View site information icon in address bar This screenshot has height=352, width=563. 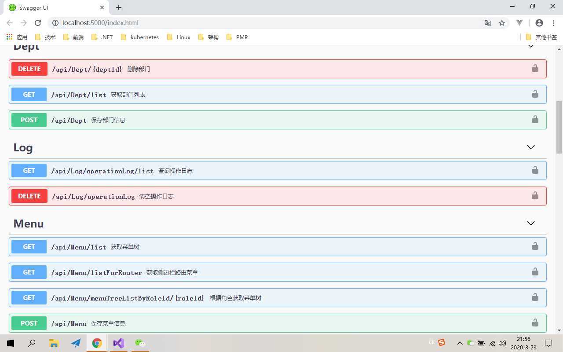55,23
